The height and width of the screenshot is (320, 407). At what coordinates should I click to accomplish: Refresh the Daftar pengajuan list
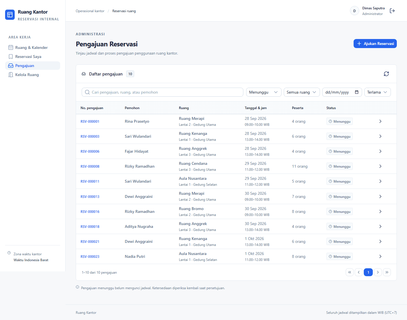tap(386, 74)
